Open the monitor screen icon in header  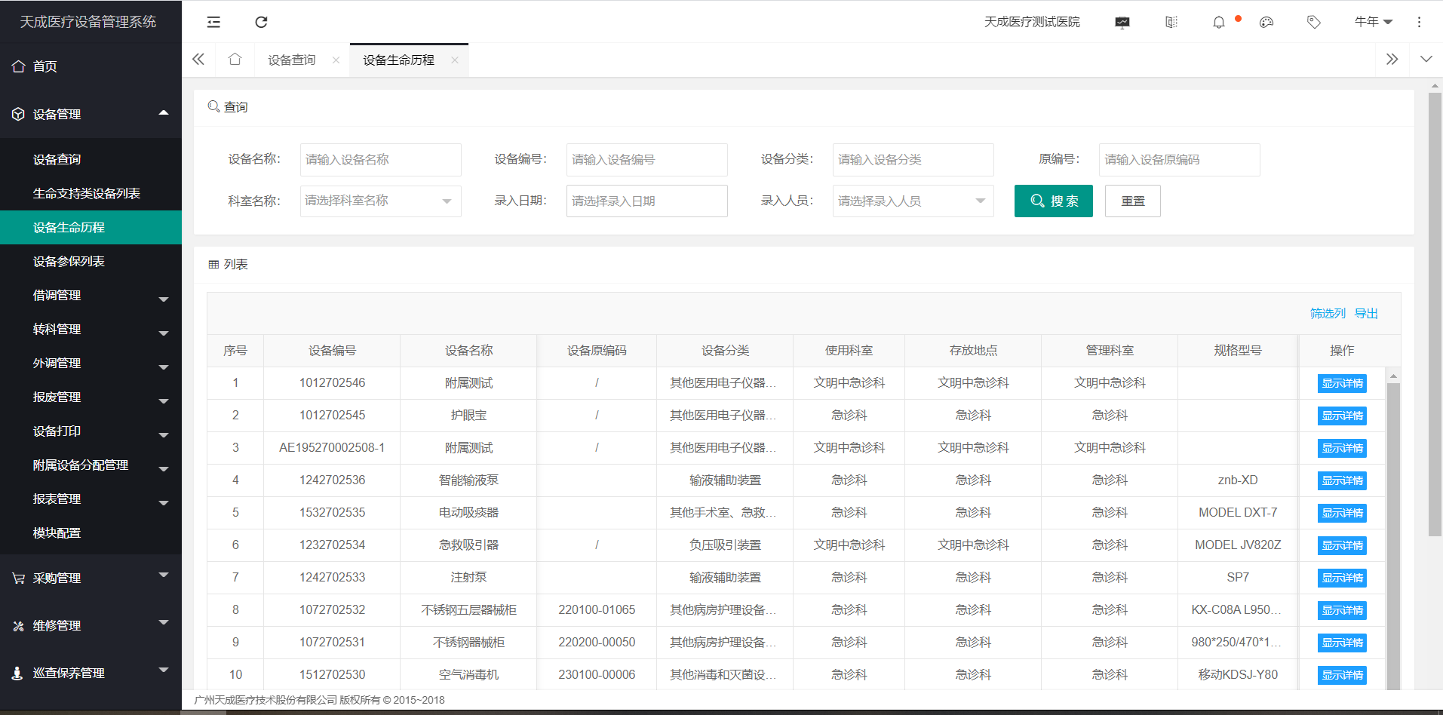point(1122,22)
